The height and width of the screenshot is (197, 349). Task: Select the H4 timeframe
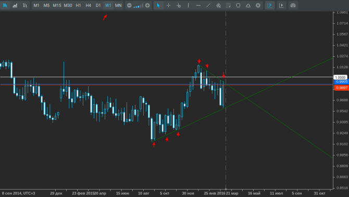tap(89, 5)
